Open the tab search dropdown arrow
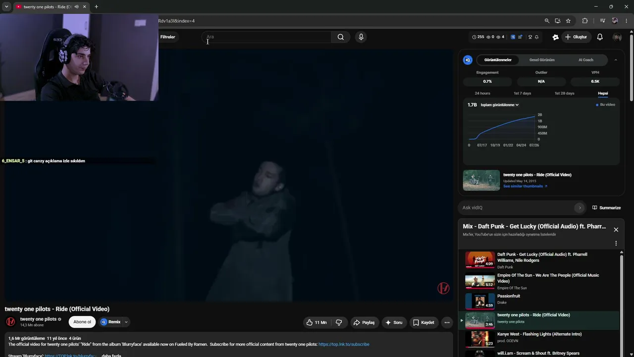The image size is (634, 357). (6, 7)
